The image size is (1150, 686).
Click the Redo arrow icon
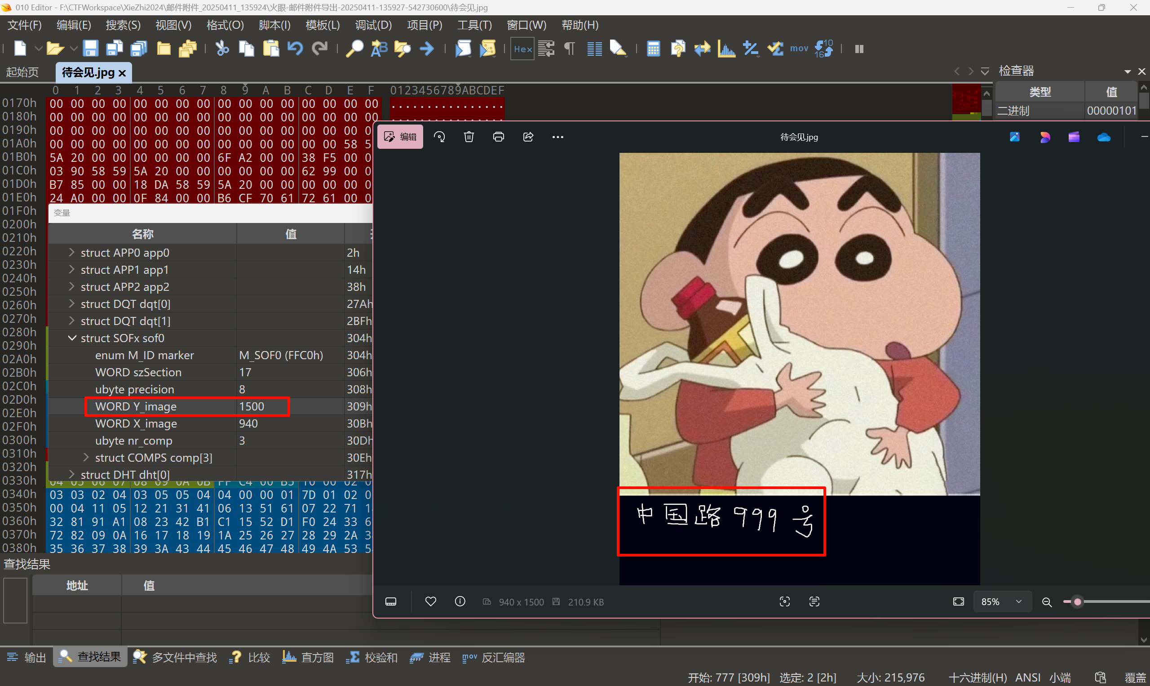[319, 49]
